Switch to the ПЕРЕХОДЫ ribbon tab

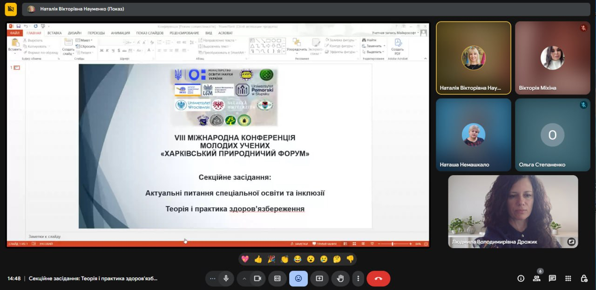[x=96, y=33]
